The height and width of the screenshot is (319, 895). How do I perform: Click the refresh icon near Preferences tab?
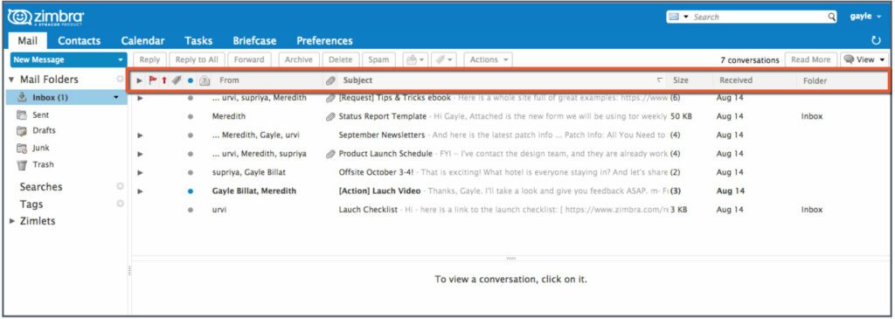click(876, 40)
